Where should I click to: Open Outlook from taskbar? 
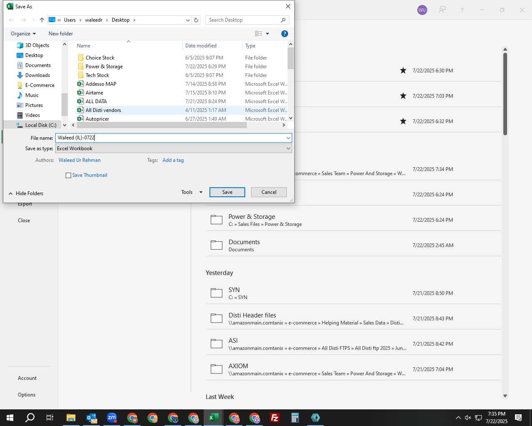tap(91, 418)
